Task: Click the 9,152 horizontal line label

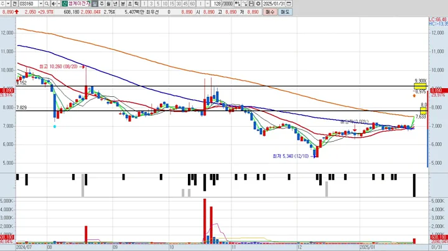Action: (x=21, y=83)
